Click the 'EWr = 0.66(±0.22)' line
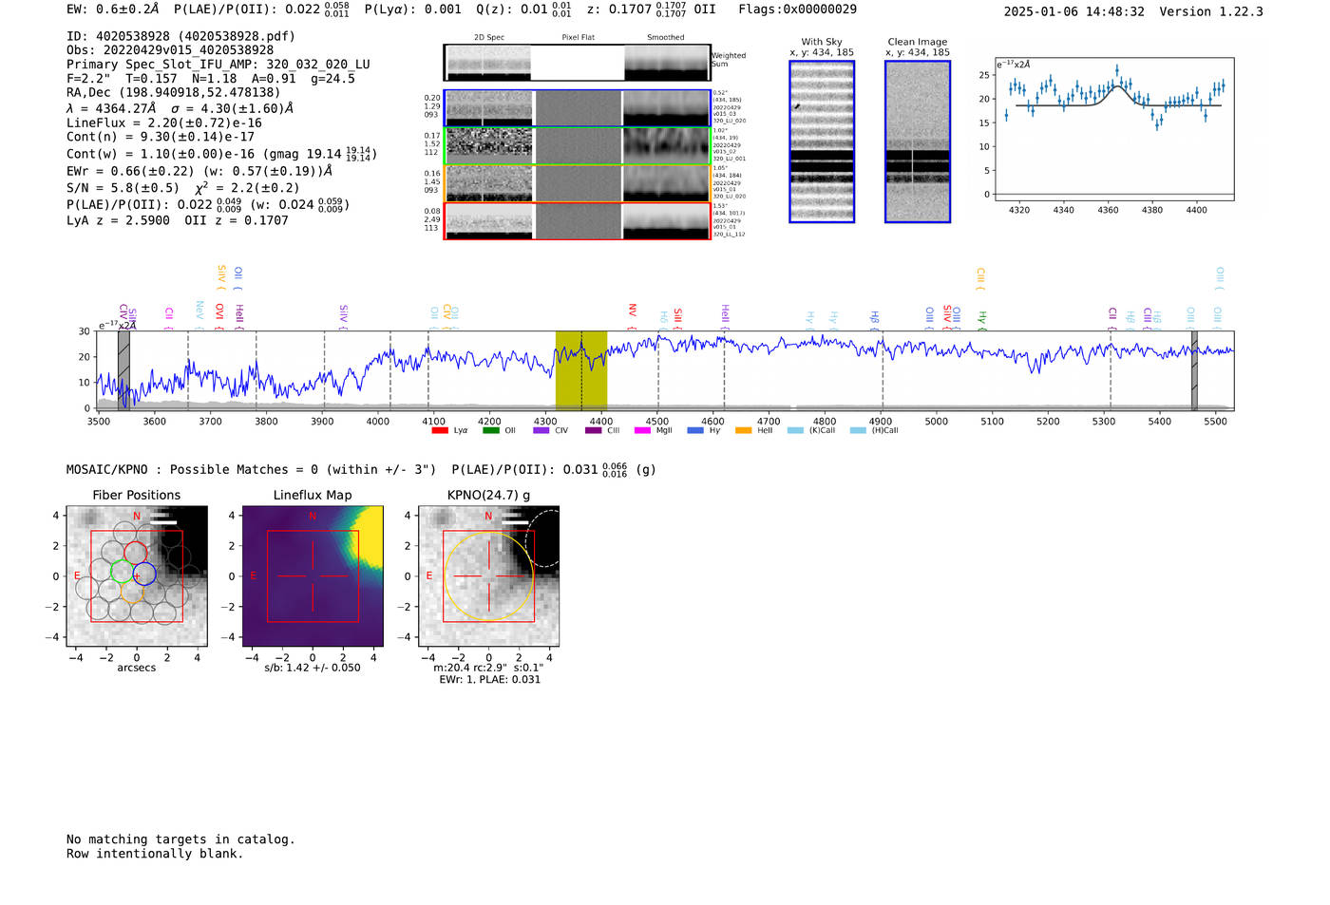The image size is (1330, 905). [x=199, y=172]
